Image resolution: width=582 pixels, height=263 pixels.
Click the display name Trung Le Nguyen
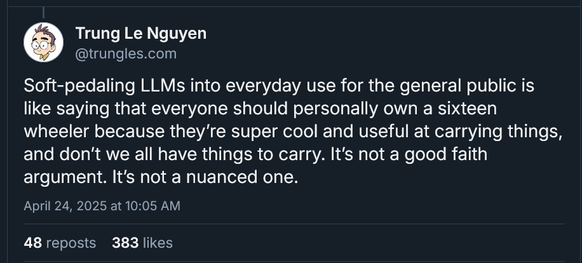click(140, 34)
